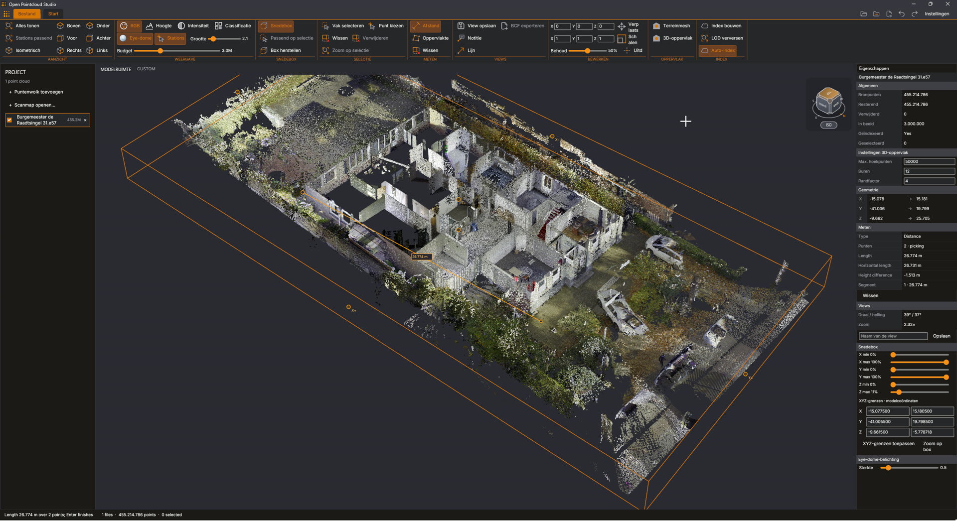Screen dimensions: 957x521
Task: Add a Notitie annotation
Action: (470, 38)
